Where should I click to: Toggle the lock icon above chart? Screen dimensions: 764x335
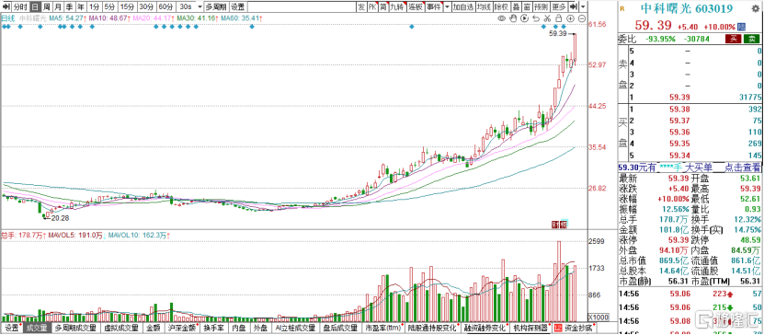pos(558,18)
